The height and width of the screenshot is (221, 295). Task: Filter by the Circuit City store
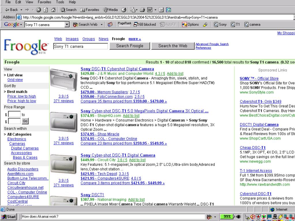(x=16, y=183)
